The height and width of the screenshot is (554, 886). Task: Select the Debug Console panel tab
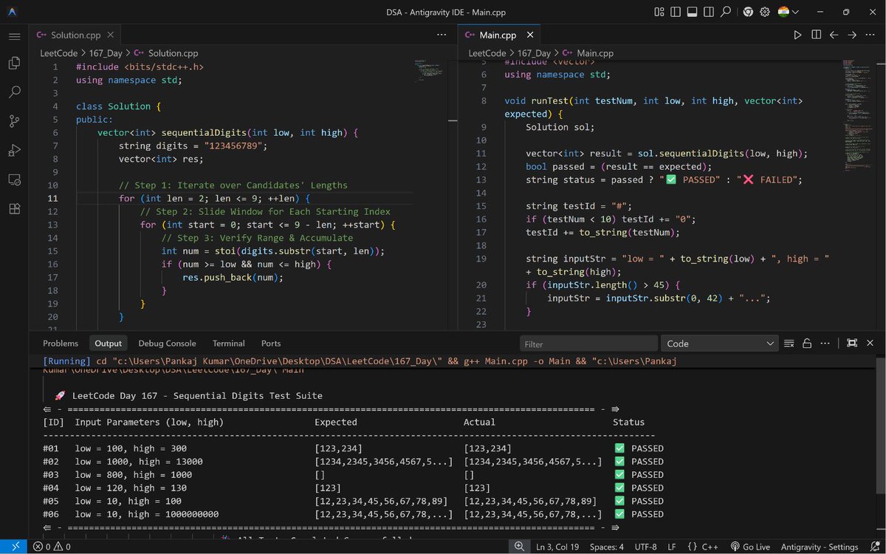(167, 343)
